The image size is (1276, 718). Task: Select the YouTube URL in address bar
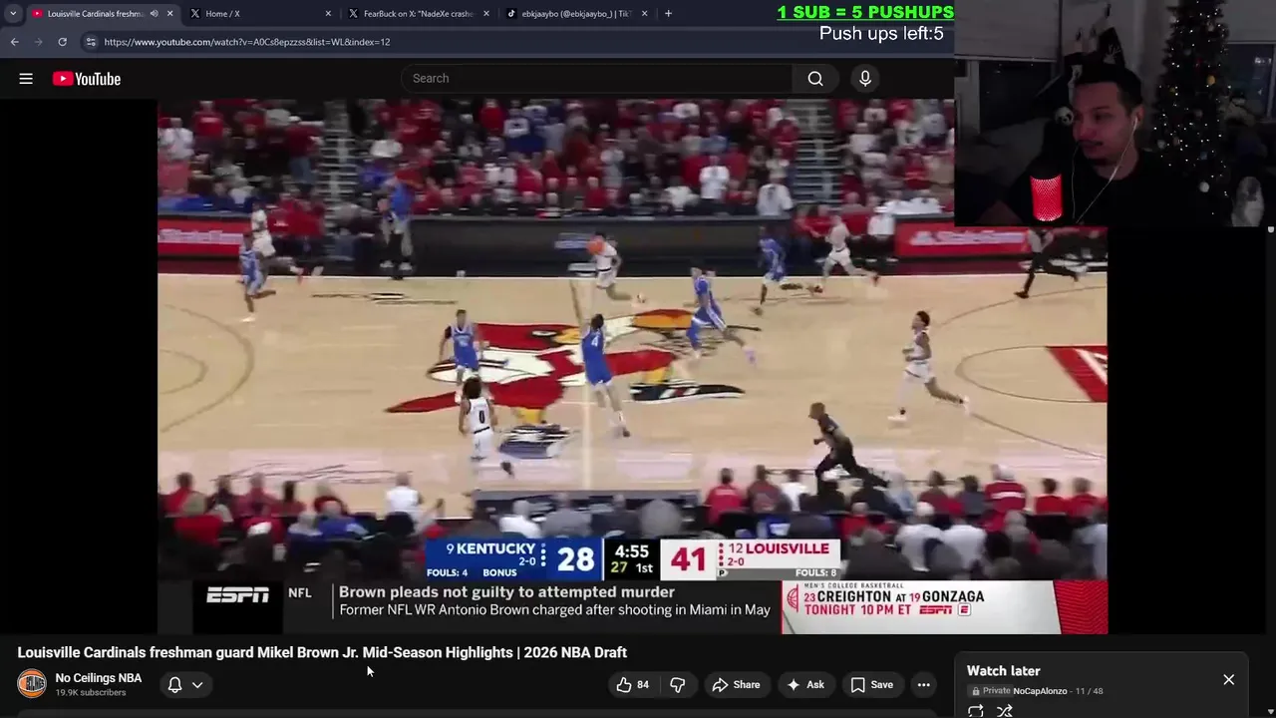tap(247, 42)
